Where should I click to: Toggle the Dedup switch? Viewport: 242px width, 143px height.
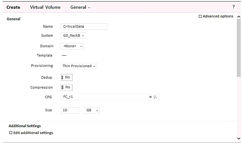(66, 77)
